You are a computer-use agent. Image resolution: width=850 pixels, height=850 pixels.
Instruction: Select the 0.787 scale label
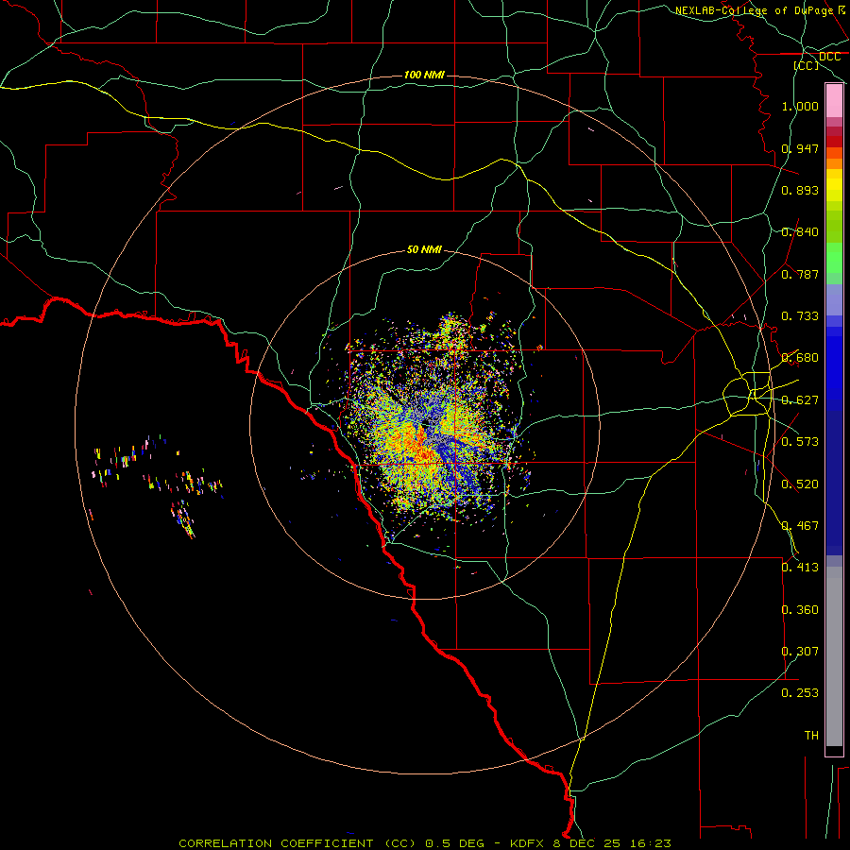[800, 274]
